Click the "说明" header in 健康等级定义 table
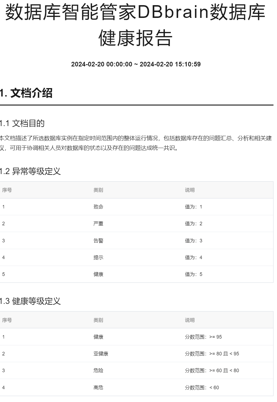This screenshot has height=402, width=277. click(x=190, y=320)
